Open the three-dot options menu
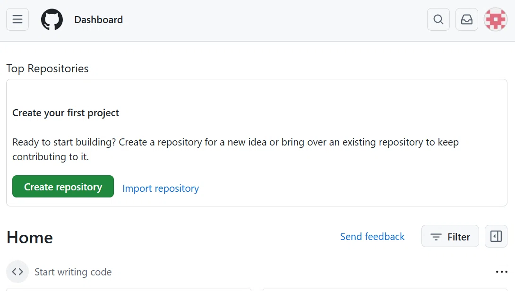 (x=501, y=272)
